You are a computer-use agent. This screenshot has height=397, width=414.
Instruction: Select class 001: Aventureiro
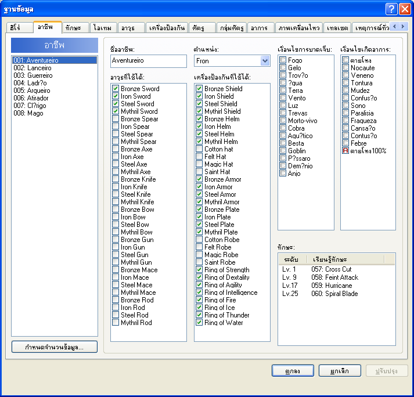tap(55, 60)
